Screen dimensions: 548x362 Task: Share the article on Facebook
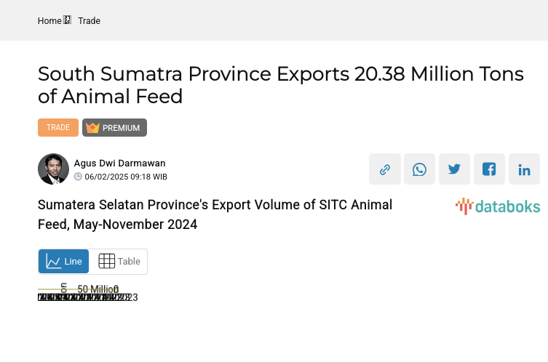tap(490, 169)
